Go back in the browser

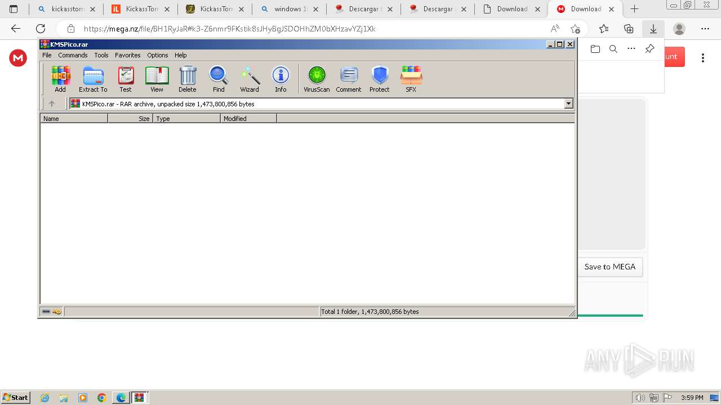pos(16,29)
